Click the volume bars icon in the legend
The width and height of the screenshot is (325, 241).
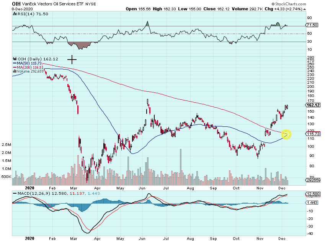pyautogui.click(x=15, y=71)
